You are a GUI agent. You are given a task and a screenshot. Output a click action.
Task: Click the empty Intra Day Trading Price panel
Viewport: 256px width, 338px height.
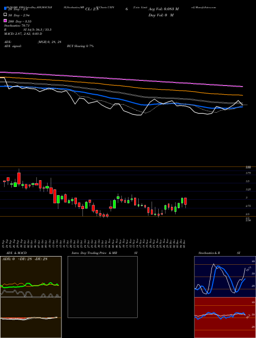[102, 287]
